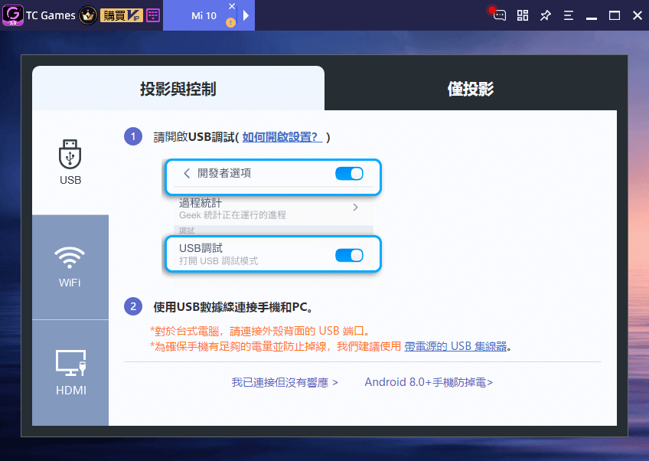Select the USB connection mode
Screen dimensions: 649x461
point(70,162)
